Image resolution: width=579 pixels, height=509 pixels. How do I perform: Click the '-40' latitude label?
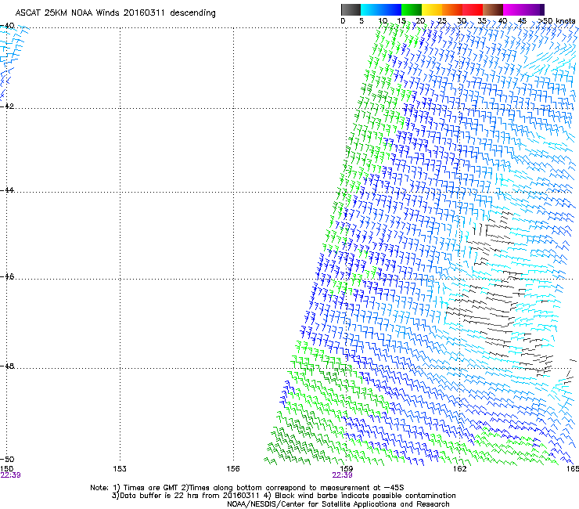click(7, 26)
